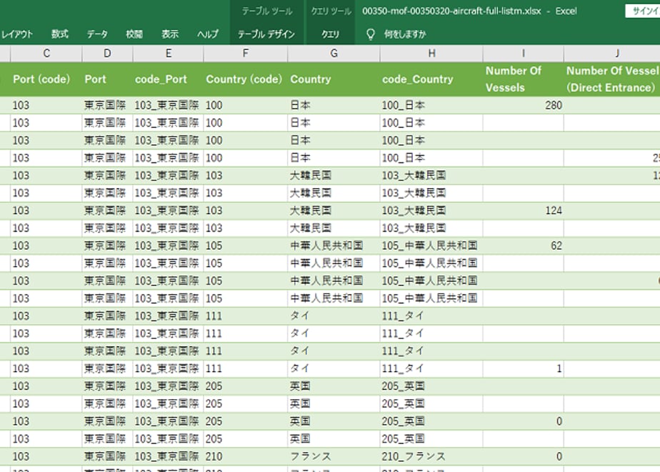
Task: Click 103_東京国際 in the row with 124
Action: pyautogui.click(x=169, y=211)
